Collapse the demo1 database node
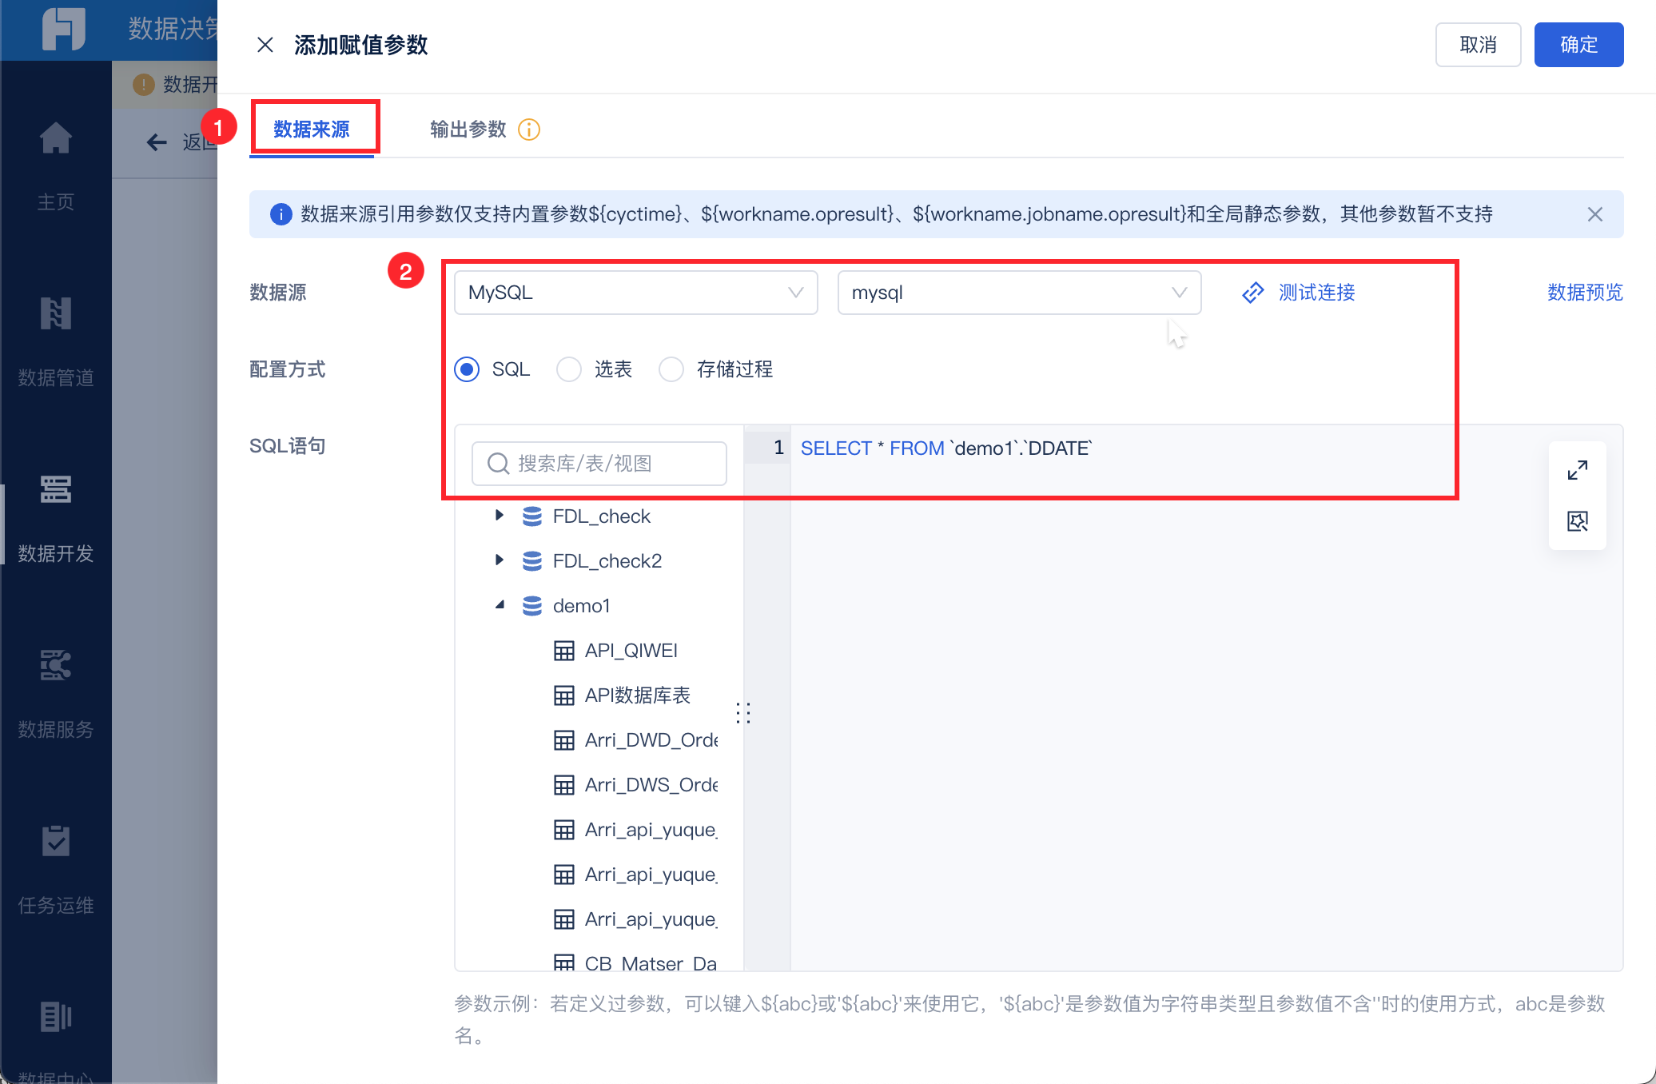 (x=500, y=605)
